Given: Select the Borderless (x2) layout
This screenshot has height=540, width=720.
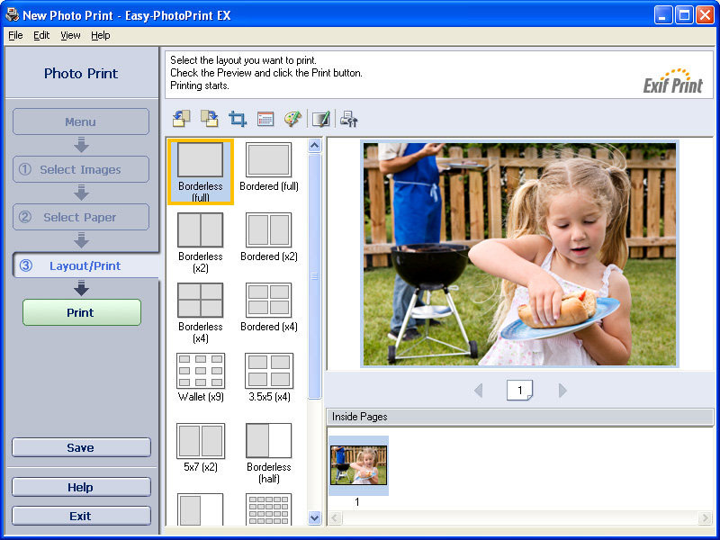Looking at the screenshot, I should click(200, 238).
